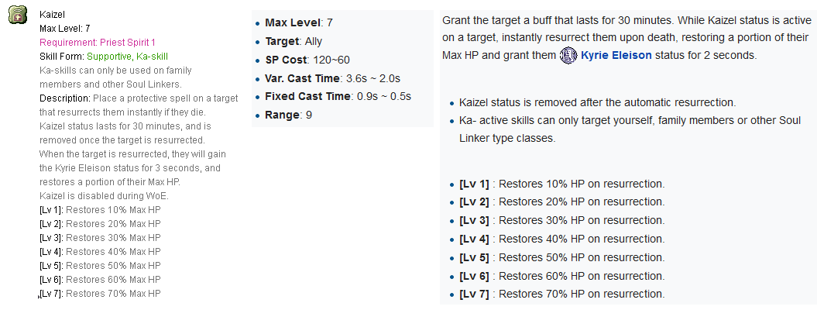
Task: Click the Kaizel is disabled during WoE line
Action: [104, 196]
